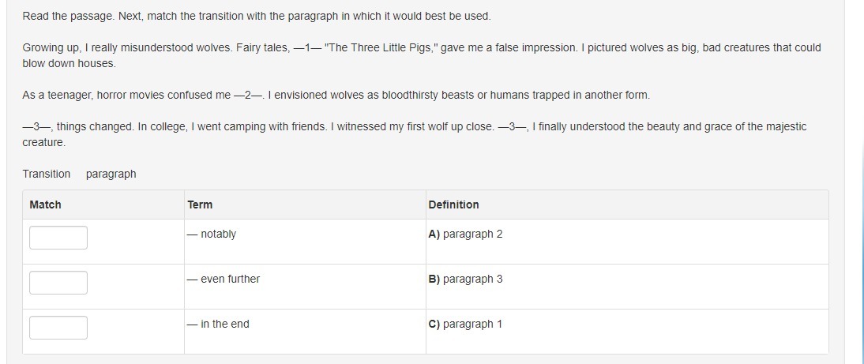864x364 pixels.
Task: Click the "—2—" blank marker in the passage
Action: point(248,95)
